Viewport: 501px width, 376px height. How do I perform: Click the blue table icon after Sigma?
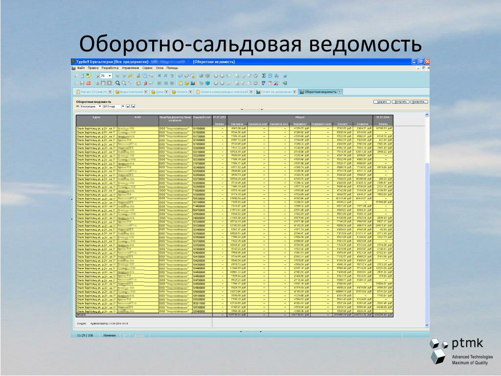(x=270, y=76)
